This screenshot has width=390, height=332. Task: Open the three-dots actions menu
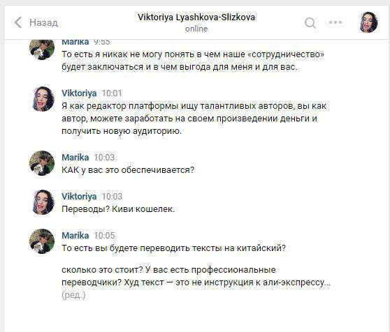335,22
